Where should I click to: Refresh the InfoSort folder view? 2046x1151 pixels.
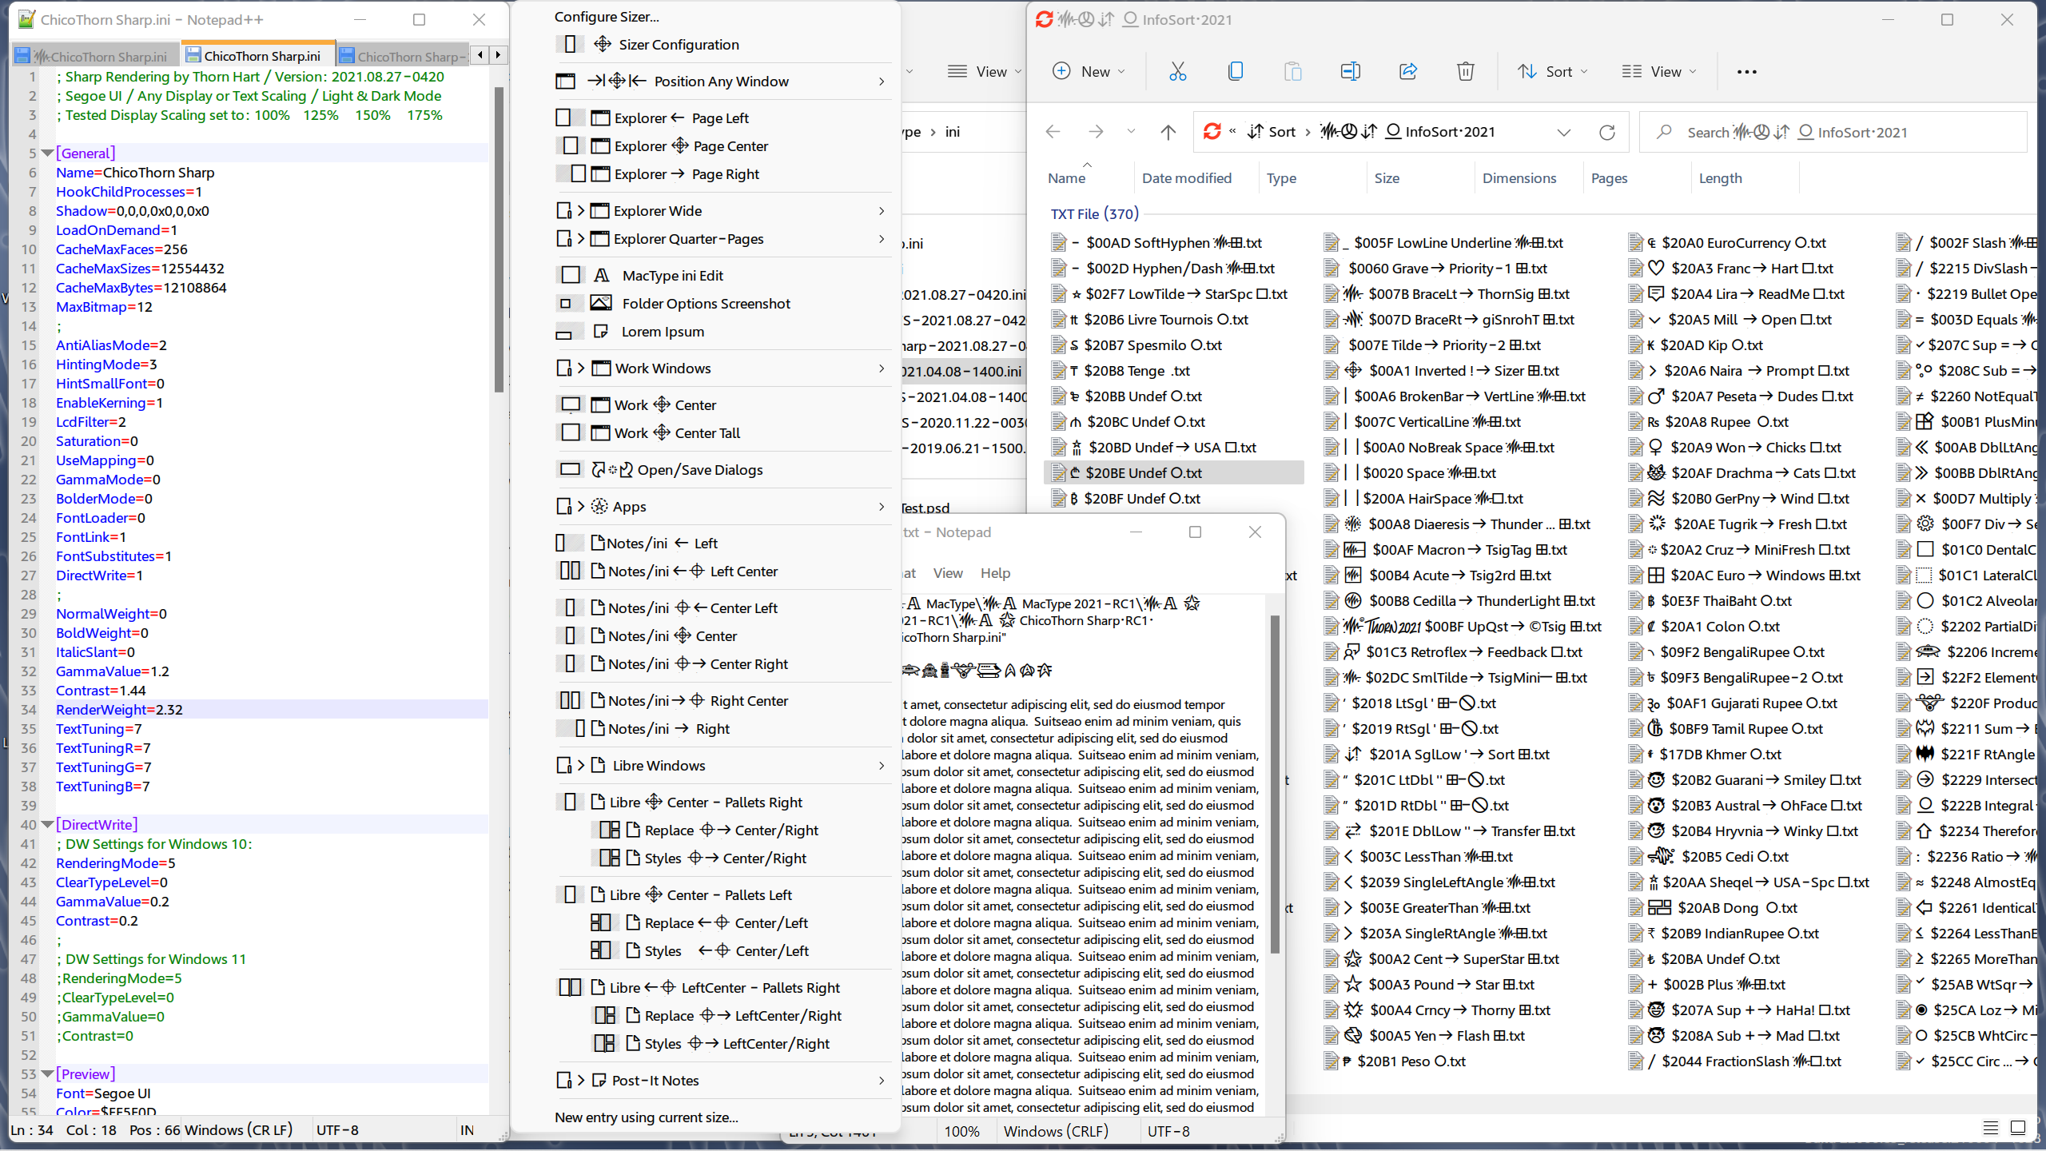point(1607,132)
